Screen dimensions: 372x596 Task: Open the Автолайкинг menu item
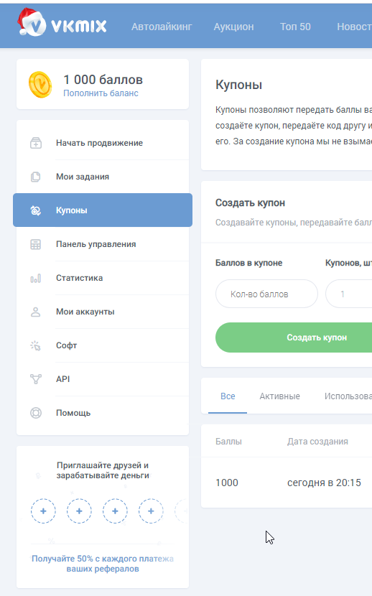coord(162,27)
